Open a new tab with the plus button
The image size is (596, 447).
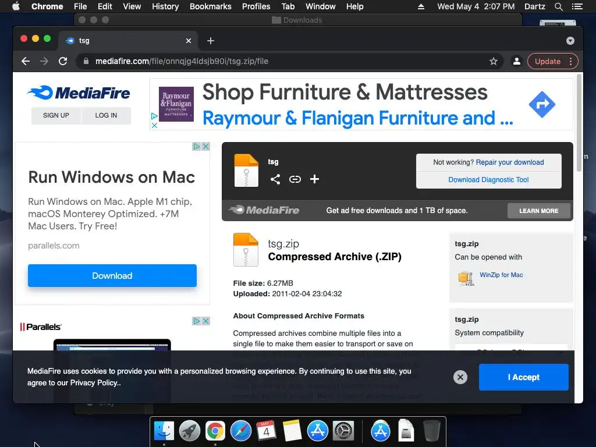211,41
